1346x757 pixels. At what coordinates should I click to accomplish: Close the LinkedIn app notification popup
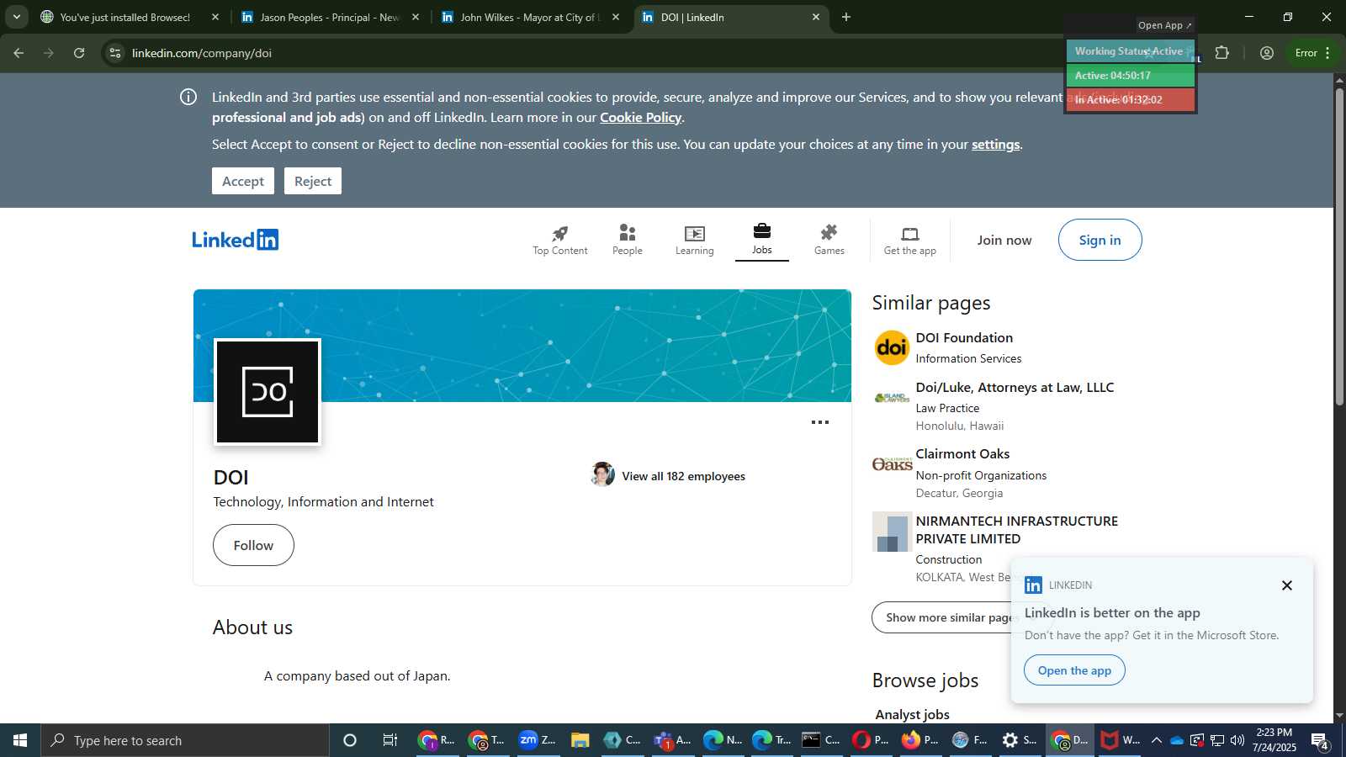[x=1287, y=585]
